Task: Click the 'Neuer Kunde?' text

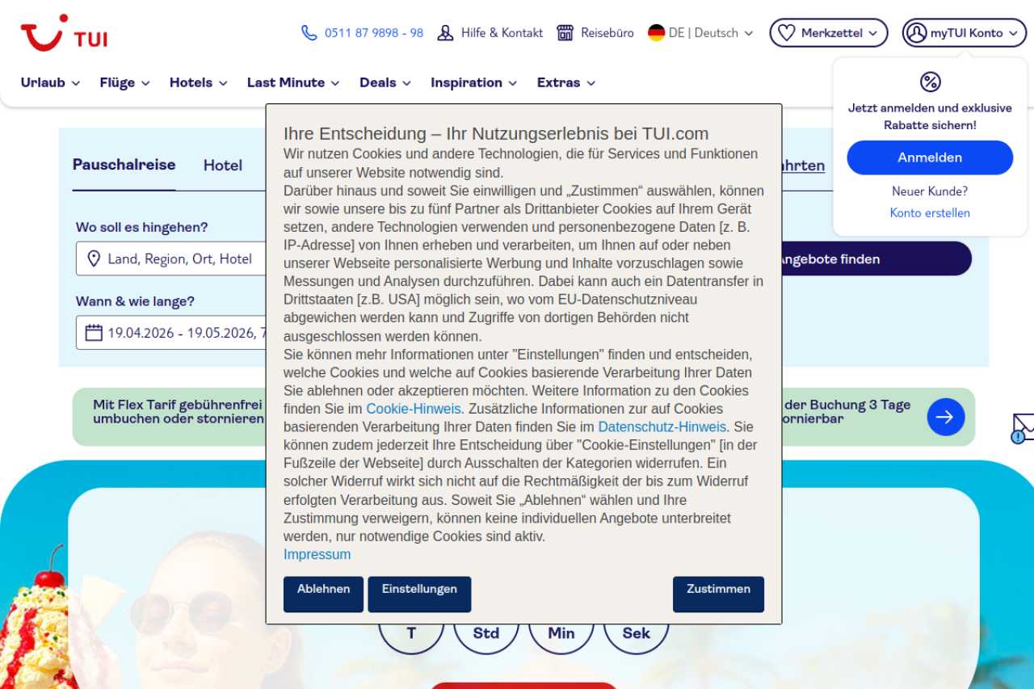Action: coord(930,191)
